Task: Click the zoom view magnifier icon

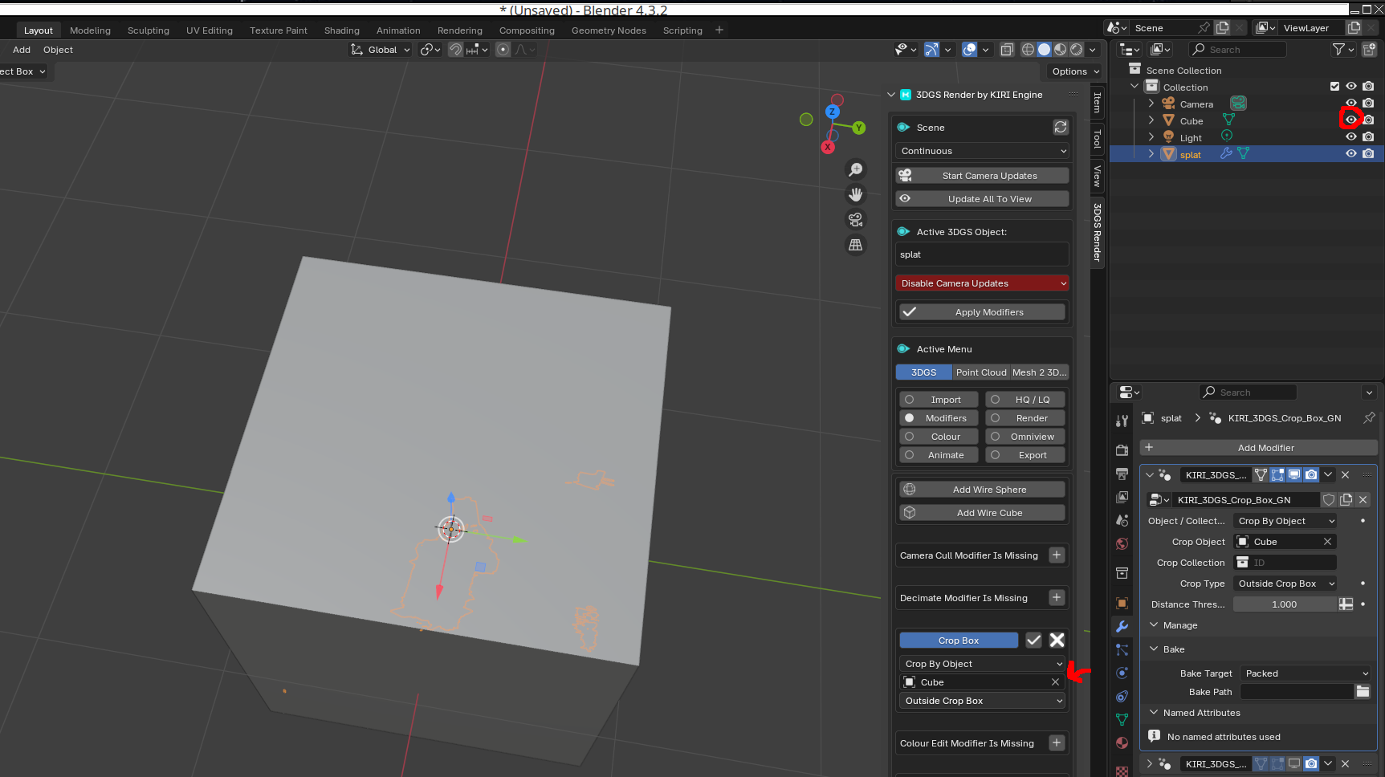Action: click(856, 169)
